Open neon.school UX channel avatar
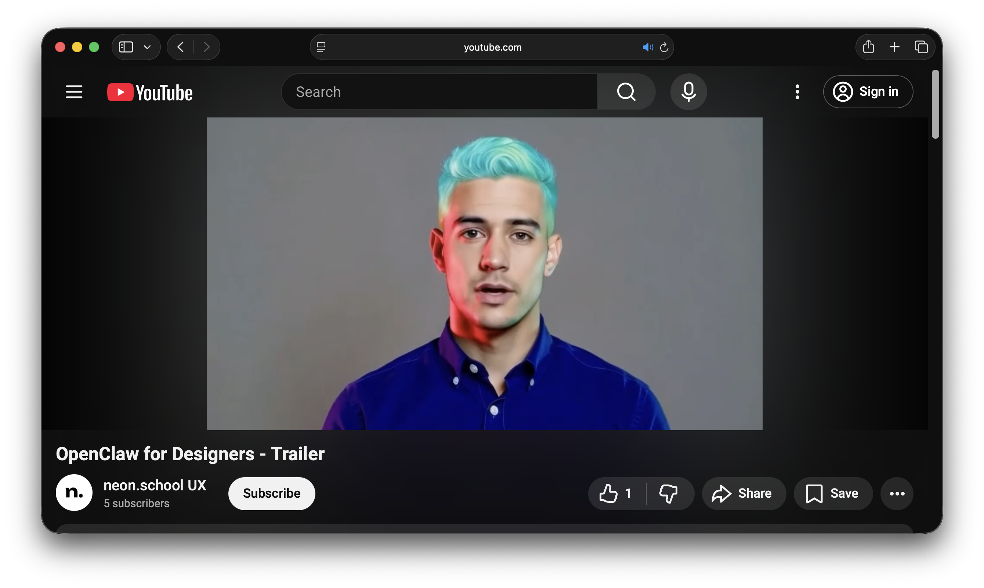The height and width of the screenshot is (588, 984). point(74,493)
